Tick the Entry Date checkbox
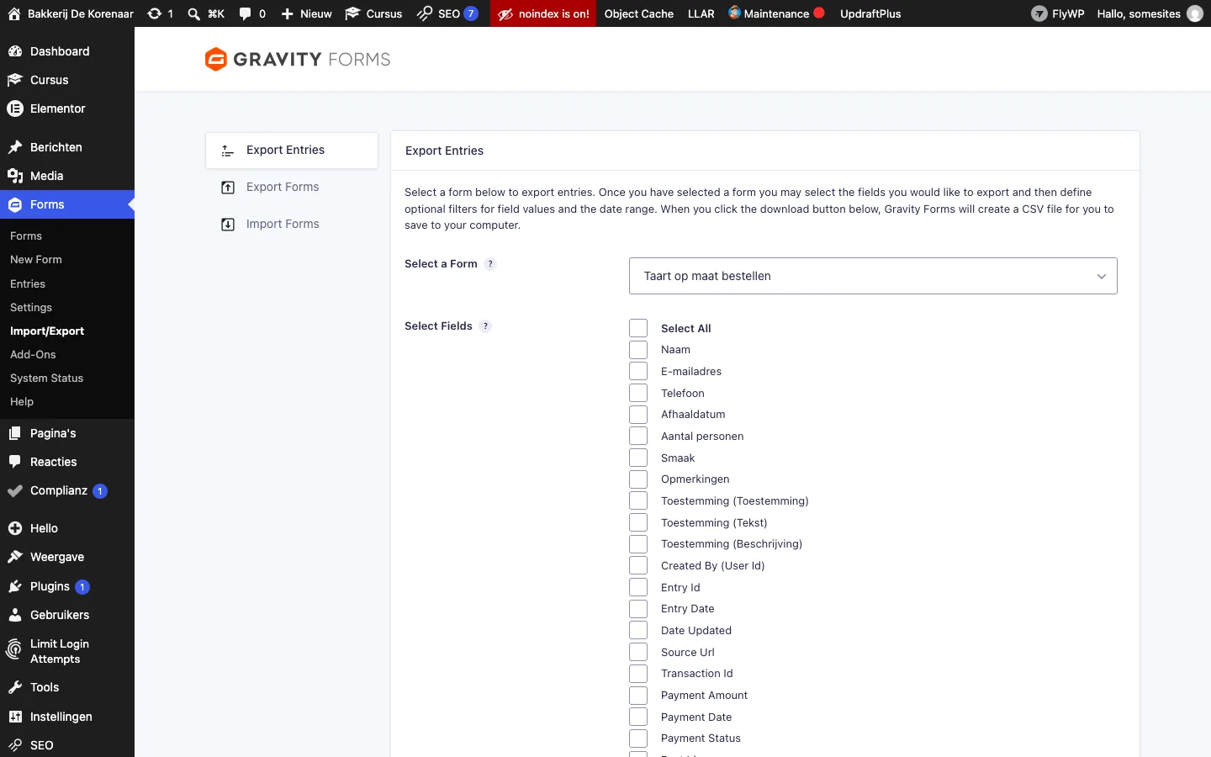 638,609
